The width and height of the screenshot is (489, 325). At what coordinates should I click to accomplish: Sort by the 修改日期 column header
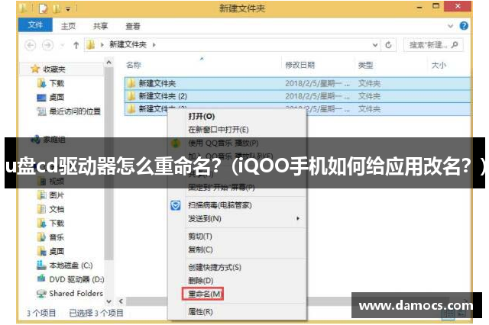point(300,65)
